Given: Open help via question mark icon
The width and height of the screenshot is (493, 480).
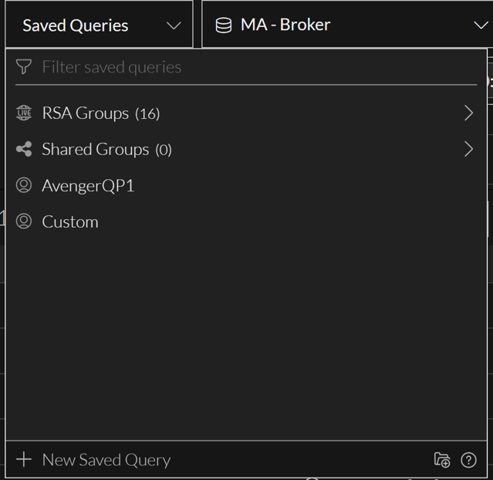Looking at the screenshot, I should tap(468, 460).
